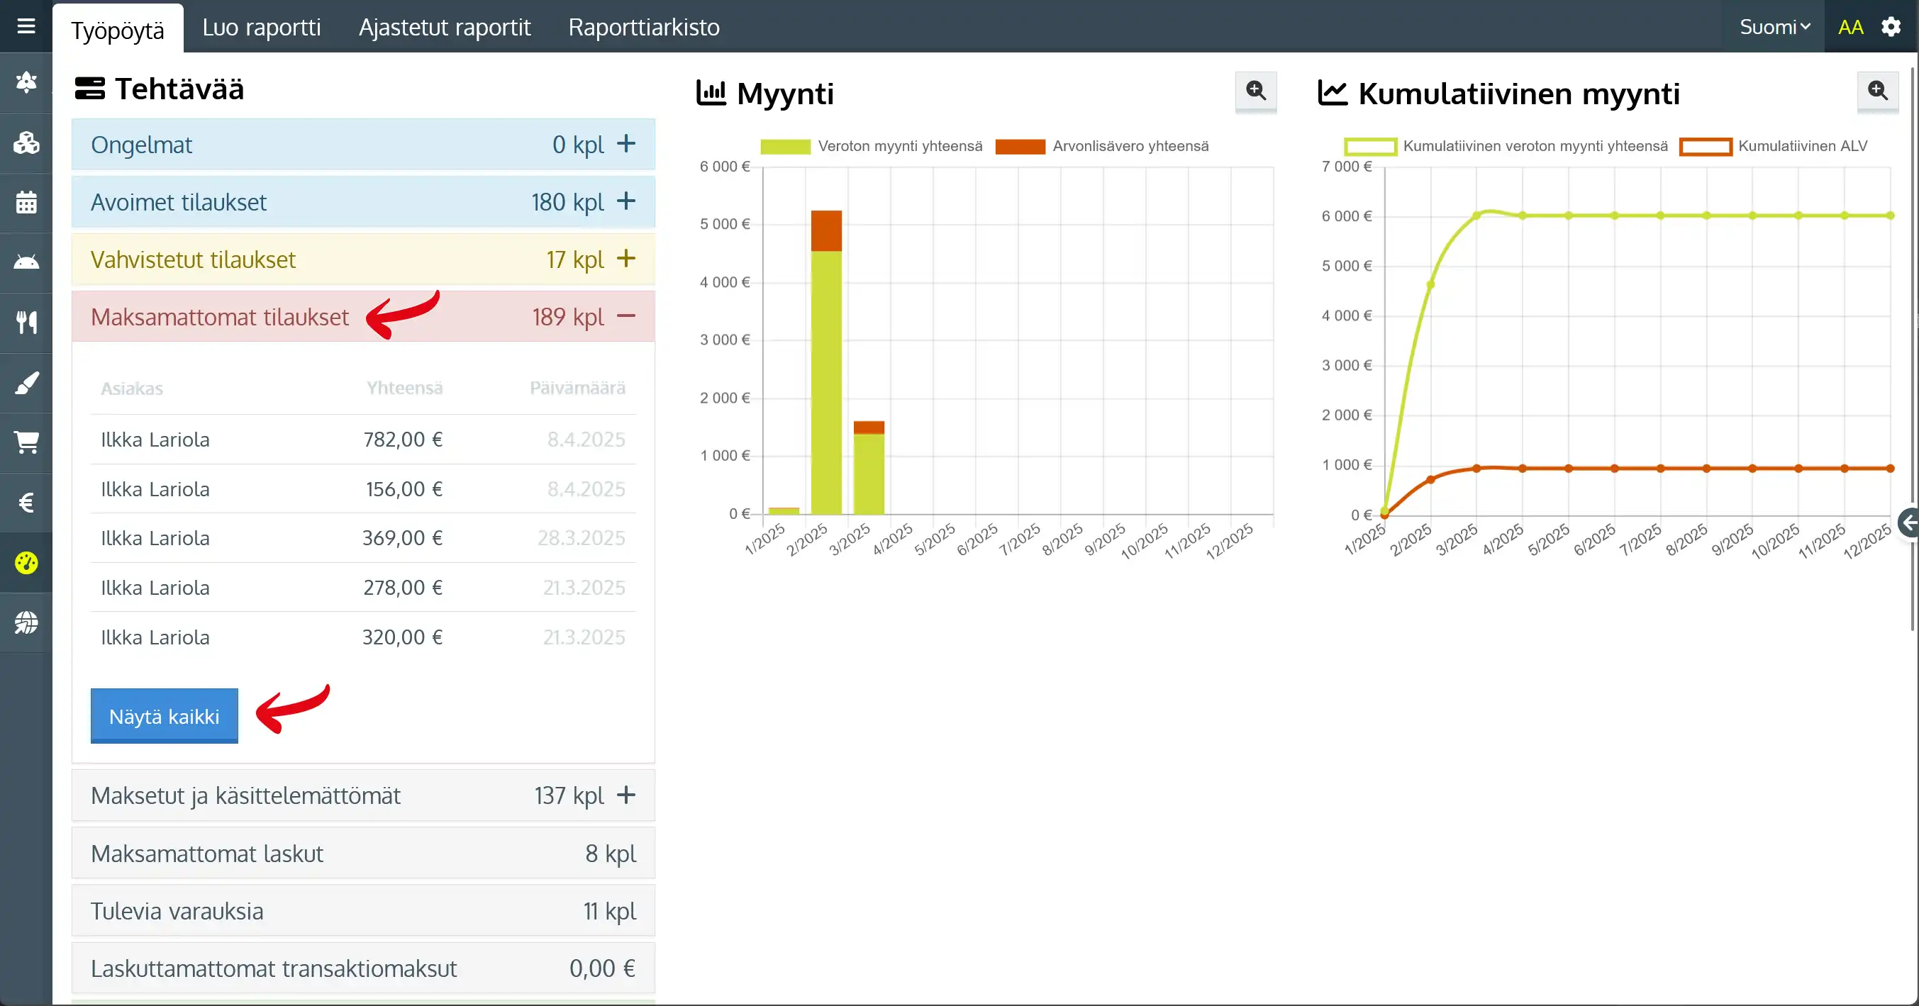The height and width of the screenshot is (1006, 1919).
Task: Select the paintbrush icon in sidebar
Action: pyautogui.click(x=26, y=383)
